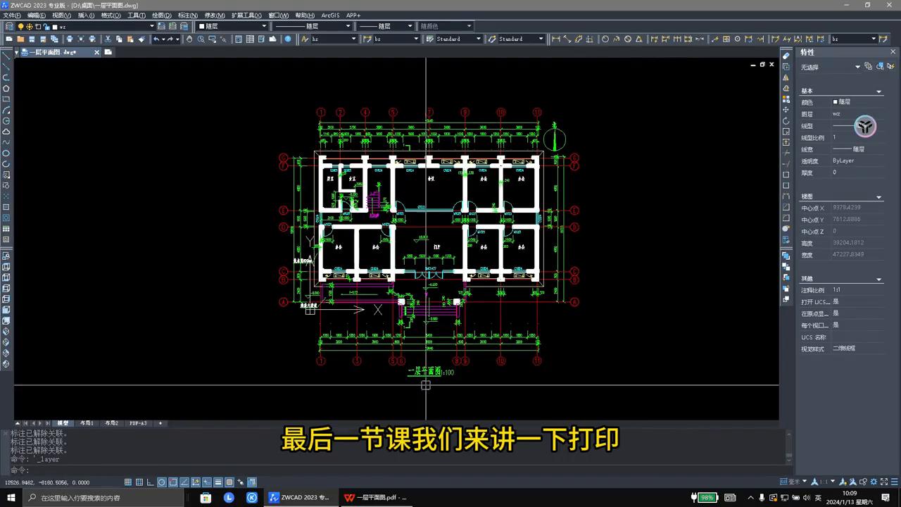The height and width of the screenshot is (507, 901).
Task: Open the layer selection dropdown
Action: click(152, 25)
